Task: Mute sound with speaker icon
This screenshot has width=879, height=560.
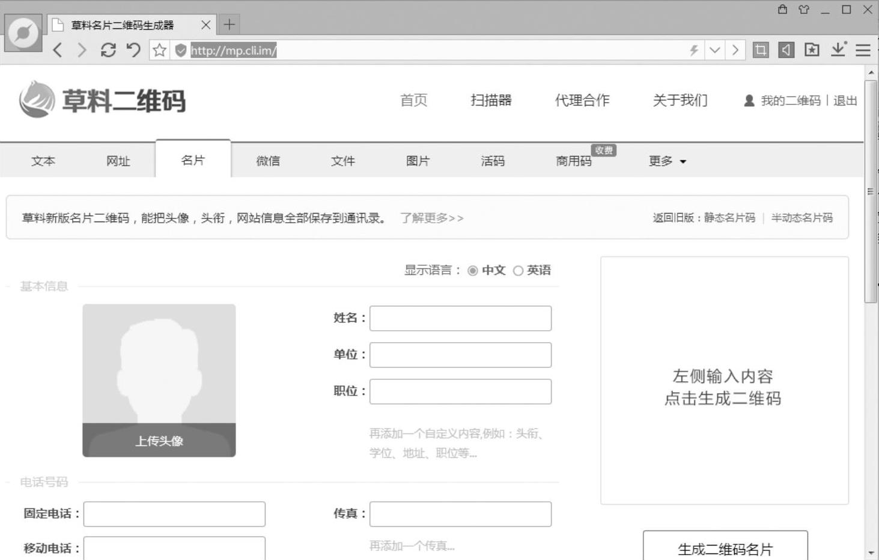Action: point(786,50)
